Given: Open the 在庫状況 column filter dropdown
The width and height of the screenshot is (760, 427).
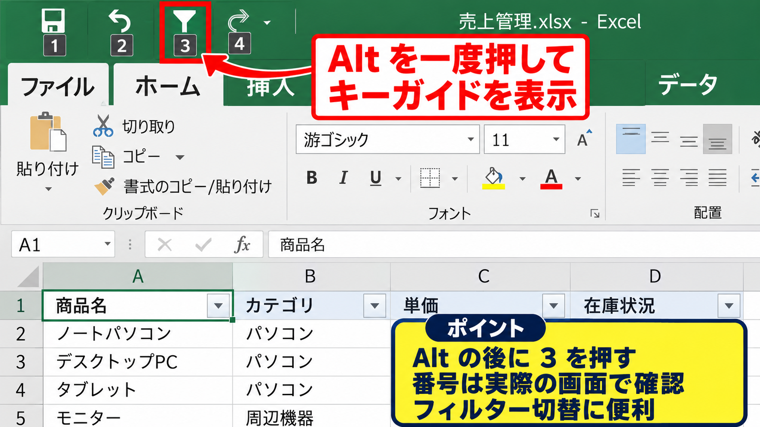Looking at the screenshot, I should pos(729,305).
